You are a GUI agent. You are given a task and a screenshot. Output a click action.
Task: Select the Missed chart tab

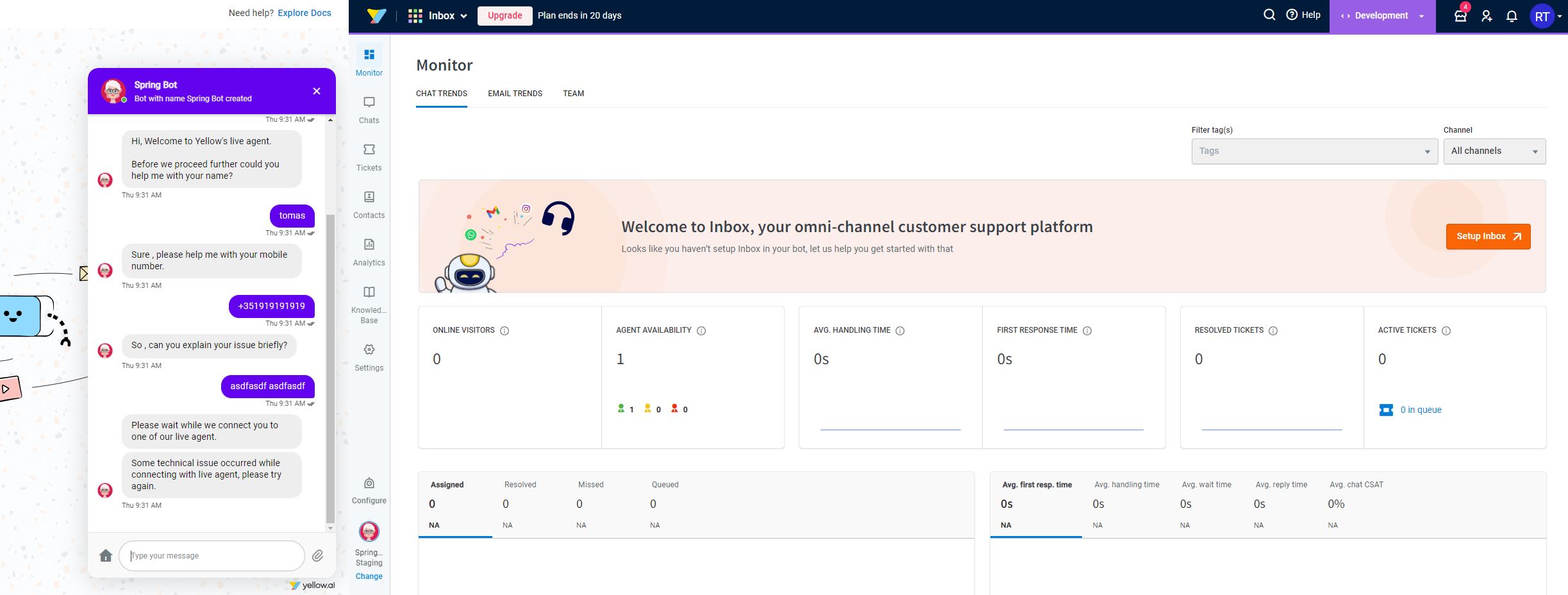coord(603,505)
